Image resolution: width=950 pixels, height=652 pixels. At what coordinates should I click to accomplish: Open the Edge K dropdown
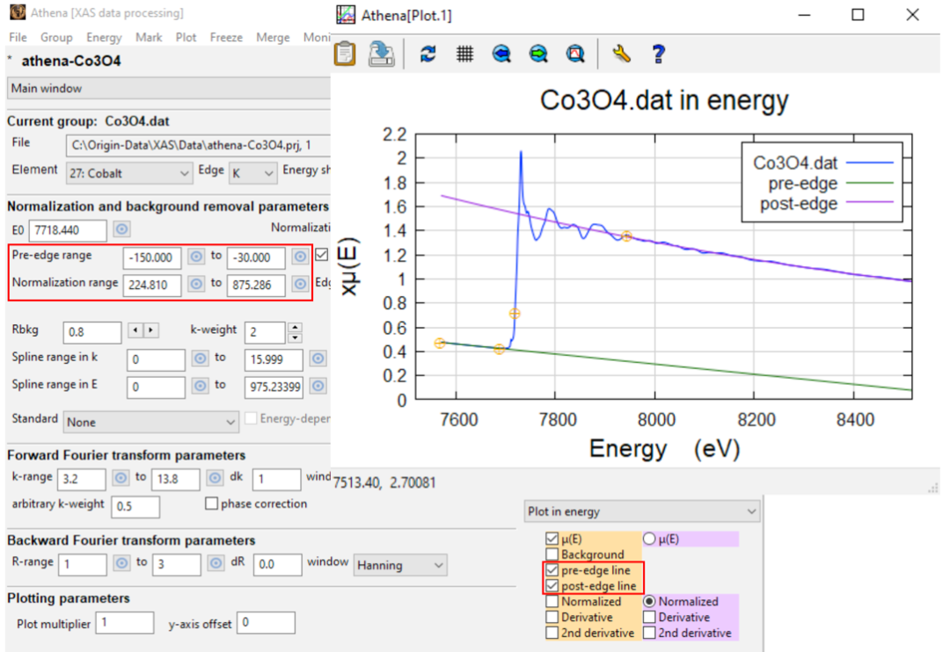click(x=253, y=173)
